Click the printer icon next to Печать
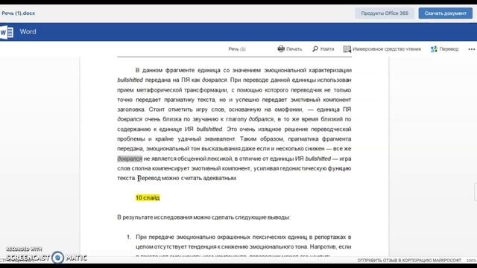The height and width of the screenshot is (268, 477). point(281,49)
